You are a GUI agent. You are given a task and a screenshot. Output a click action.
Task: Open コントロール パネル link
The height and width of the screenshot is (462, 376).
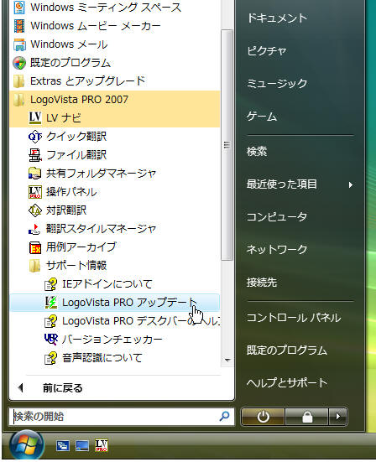pos(294,318)
